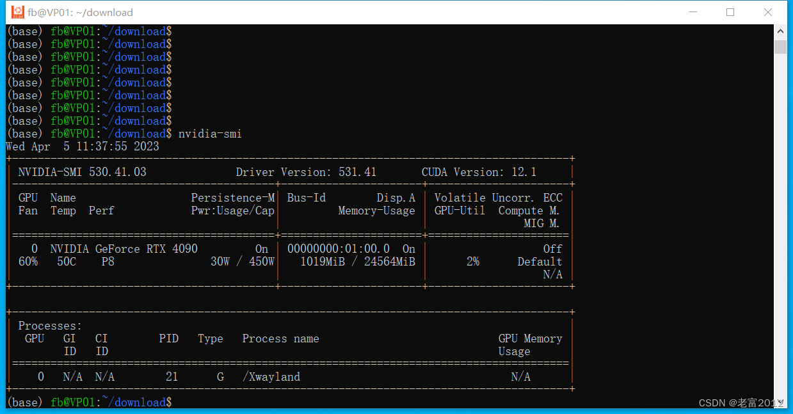793x414 pixels.
Task: Click the "Processes:" section label
Action: pos(51,326)
